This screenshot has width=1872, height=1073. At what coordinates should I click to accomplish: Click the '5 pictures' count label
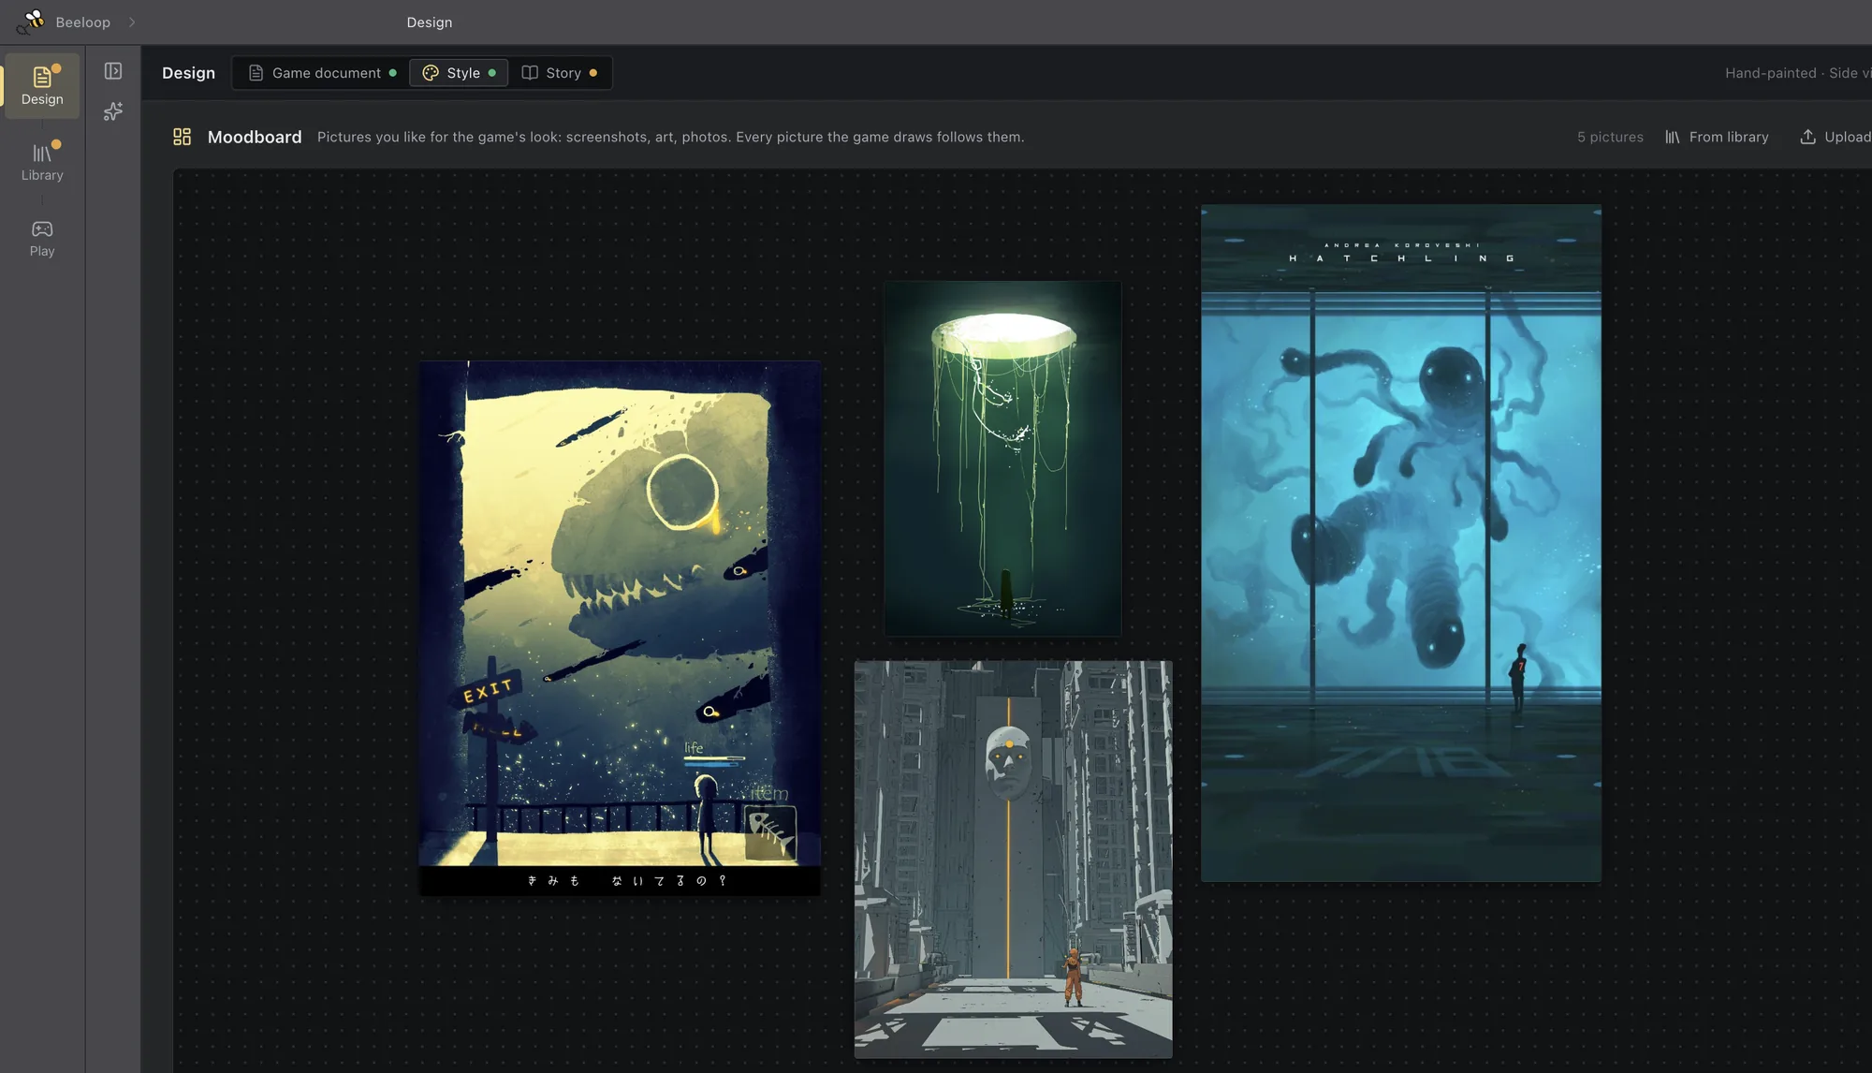pyautogui.click(x=1610, y=137)
